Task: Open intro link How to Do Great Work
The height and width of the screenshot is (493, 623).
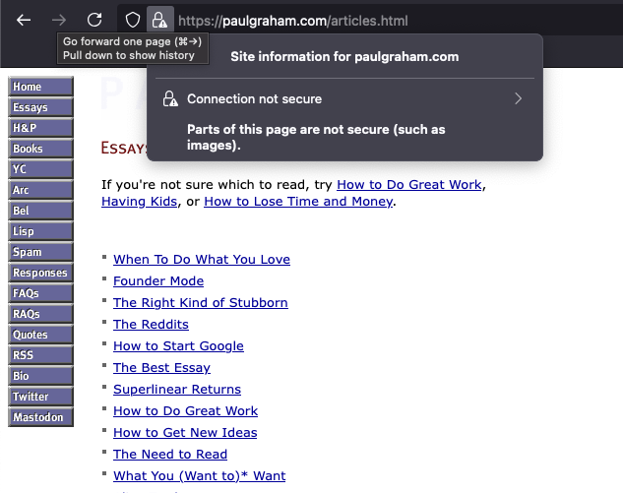Action: click(x=409, y=185)
